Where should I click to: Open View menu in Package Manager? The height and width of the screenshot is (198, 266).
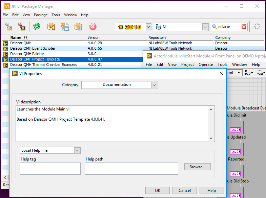click(x=26, y=15)
